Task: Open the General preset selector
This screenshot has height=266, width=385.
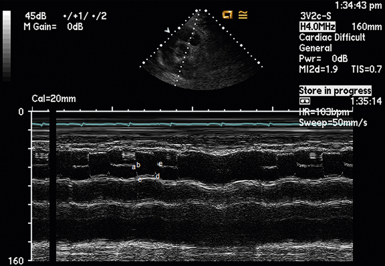Action: click(315, 48)
